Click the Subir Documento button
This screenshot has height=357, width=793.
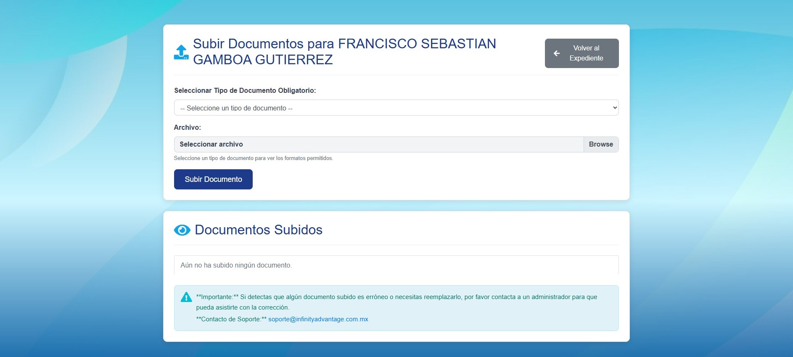(x=213, y=179)
